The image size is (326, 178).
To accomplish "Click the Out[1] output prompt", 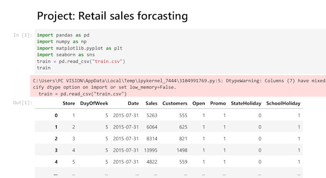I will click(x=23, y=103).
